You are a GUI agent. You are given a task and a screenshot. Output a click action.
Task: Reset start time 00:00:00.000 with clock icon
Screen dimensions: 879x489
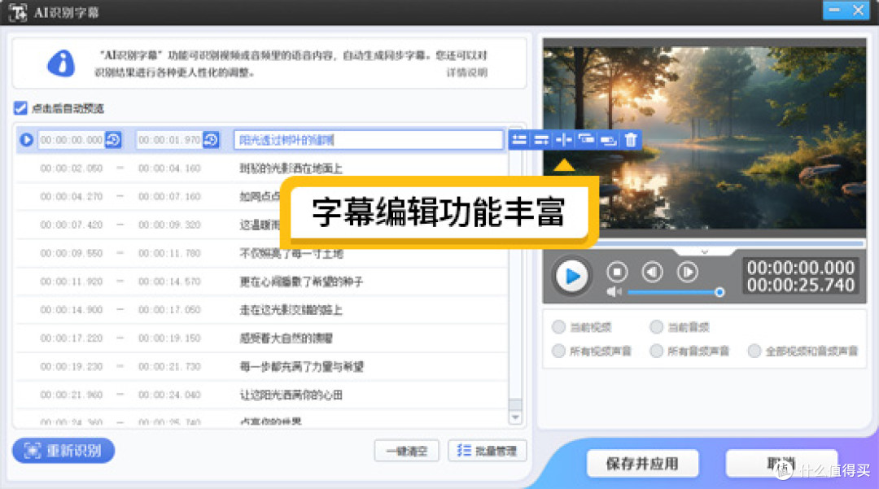click(113, 139)
